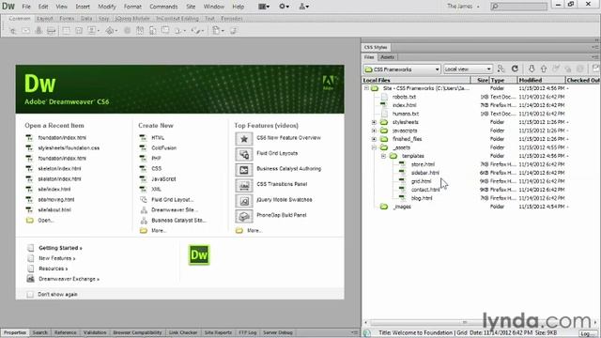
Task: Collapse the templates folder
Action: click(383, 156)
